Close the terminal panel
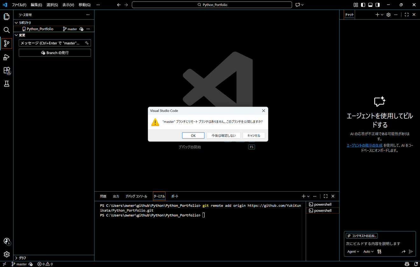 333,196
